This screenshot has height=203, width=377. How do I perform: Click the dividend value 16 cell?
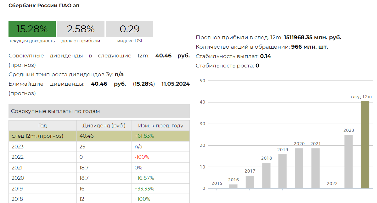click(x=104, y=189)
